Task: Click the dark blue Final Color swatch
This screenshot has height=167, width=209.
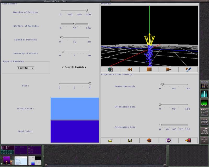Action: coord(74,131)
